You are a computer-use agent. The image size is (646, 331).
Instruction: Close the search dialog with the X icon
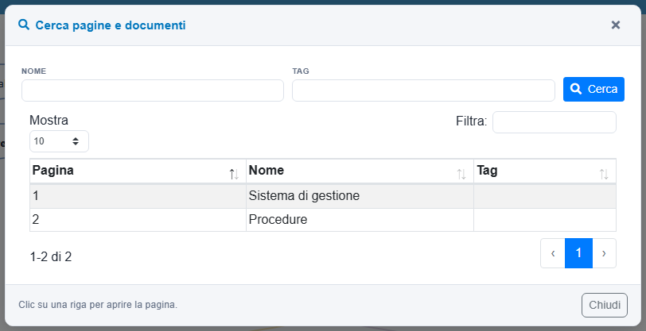[616, 25]
